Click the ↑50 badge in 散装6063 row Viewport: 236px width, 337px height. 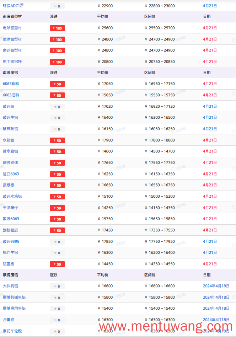(x=57, y=219)
